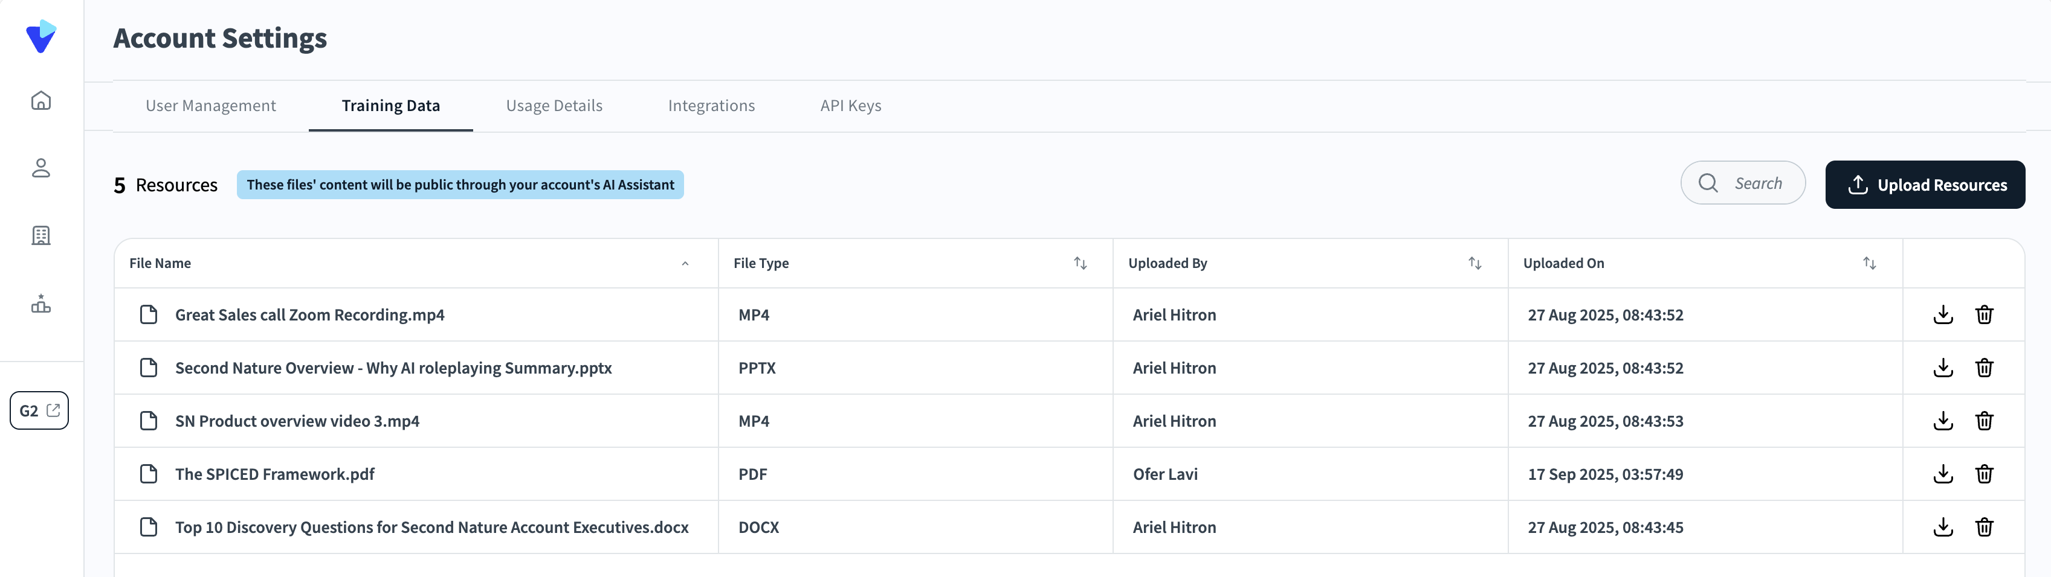Delete The SPICED Framework.pdf file
Screen dimensions: 2051x577
(x=1984, y=474)
